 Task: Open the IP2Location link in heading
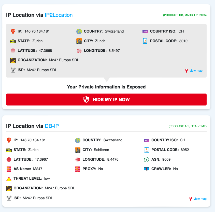(x=59, y=15)
